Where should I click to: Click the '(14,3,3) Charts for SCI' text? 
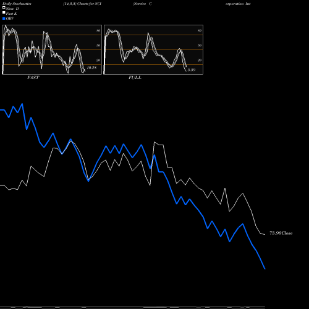point(82,4)
